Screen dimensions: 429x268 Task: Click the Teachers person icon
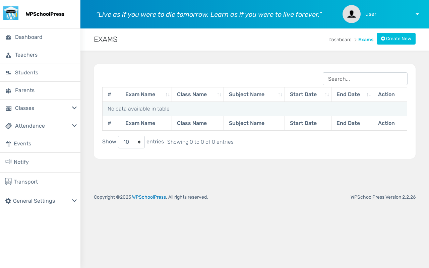tap(8, 55)
